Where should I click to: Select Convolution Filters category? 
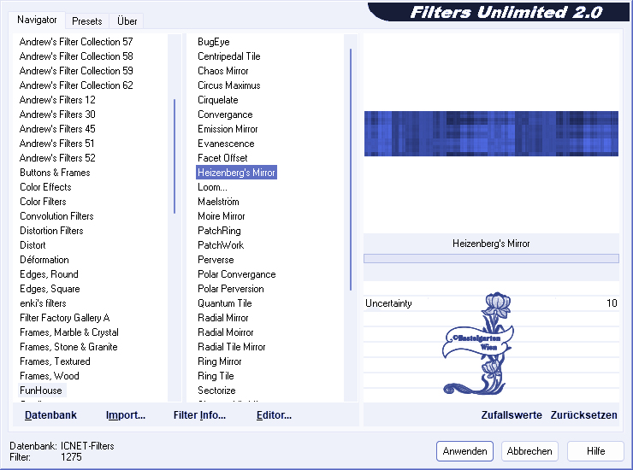coord(56,216)
